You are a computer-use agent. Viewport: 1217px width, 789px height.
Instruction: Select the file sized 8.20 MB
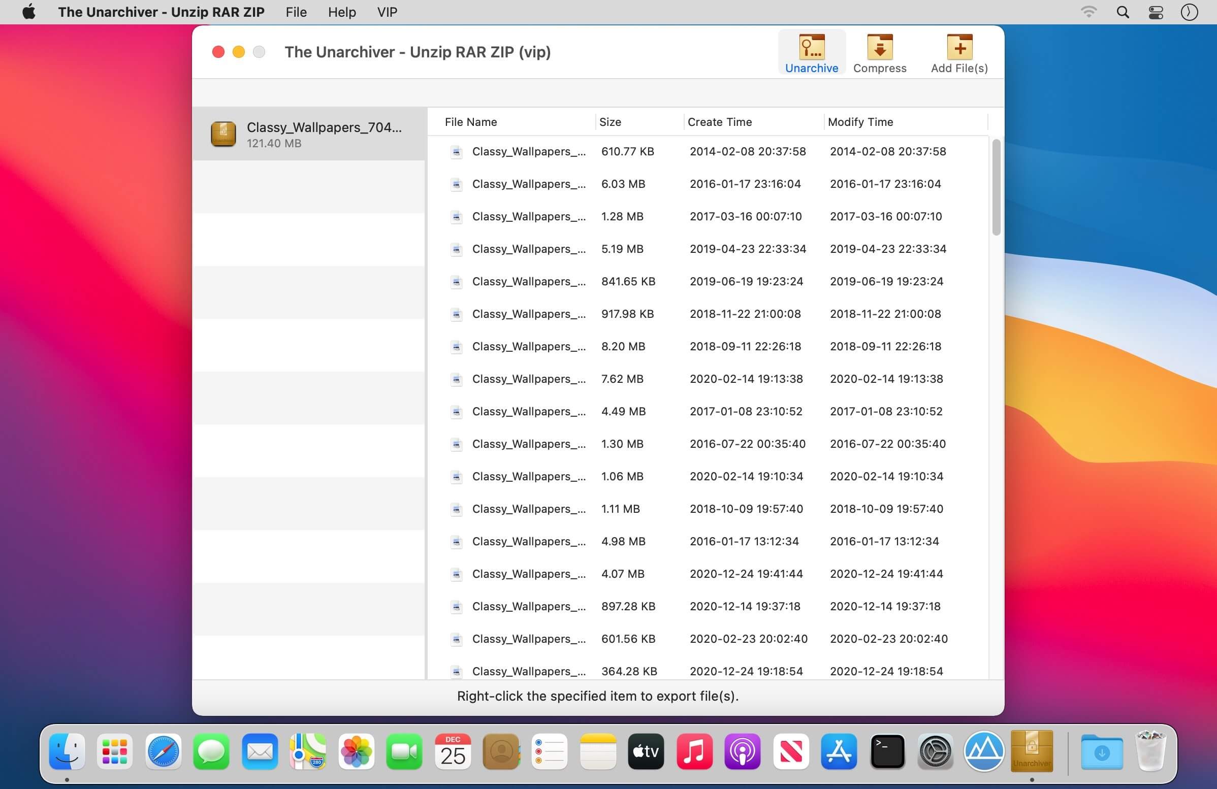(708, 346)
